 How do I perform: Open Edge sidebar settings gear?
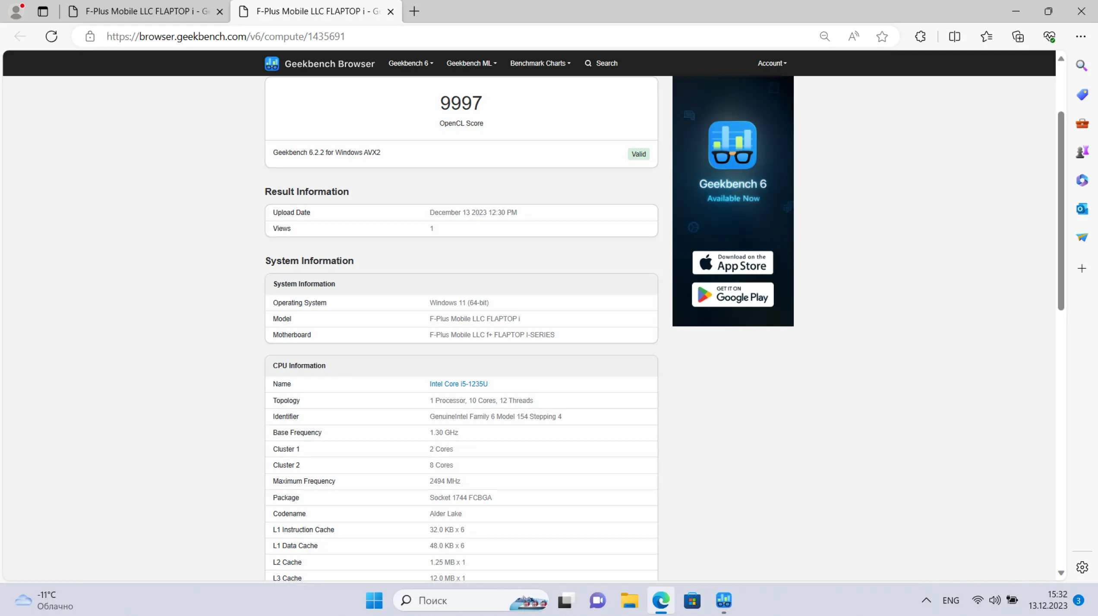click(1082, 567)
